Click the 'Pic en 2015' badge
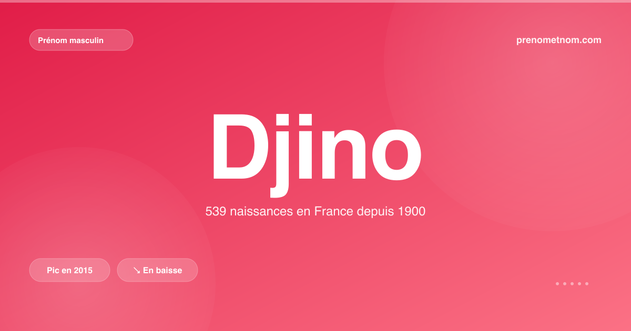This screenshot has width=631, height=331. click(69, 270)
